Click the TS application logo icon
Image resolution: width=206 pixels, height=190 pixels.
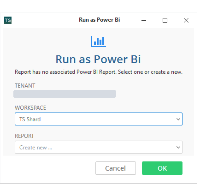click(8, 20)
